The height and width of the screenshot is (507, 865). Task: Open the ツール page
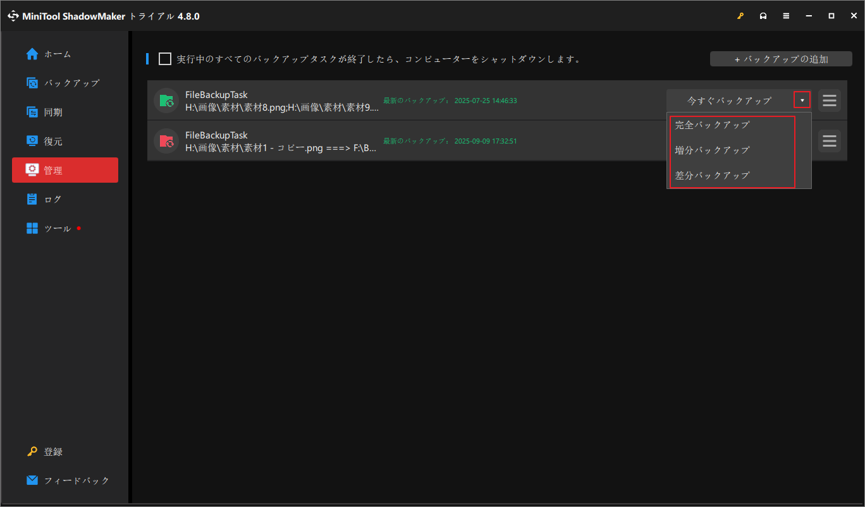pos(65,228)
